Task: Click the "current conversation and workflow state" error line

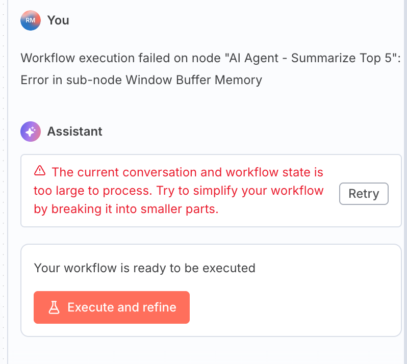Action: coord(188,172)
